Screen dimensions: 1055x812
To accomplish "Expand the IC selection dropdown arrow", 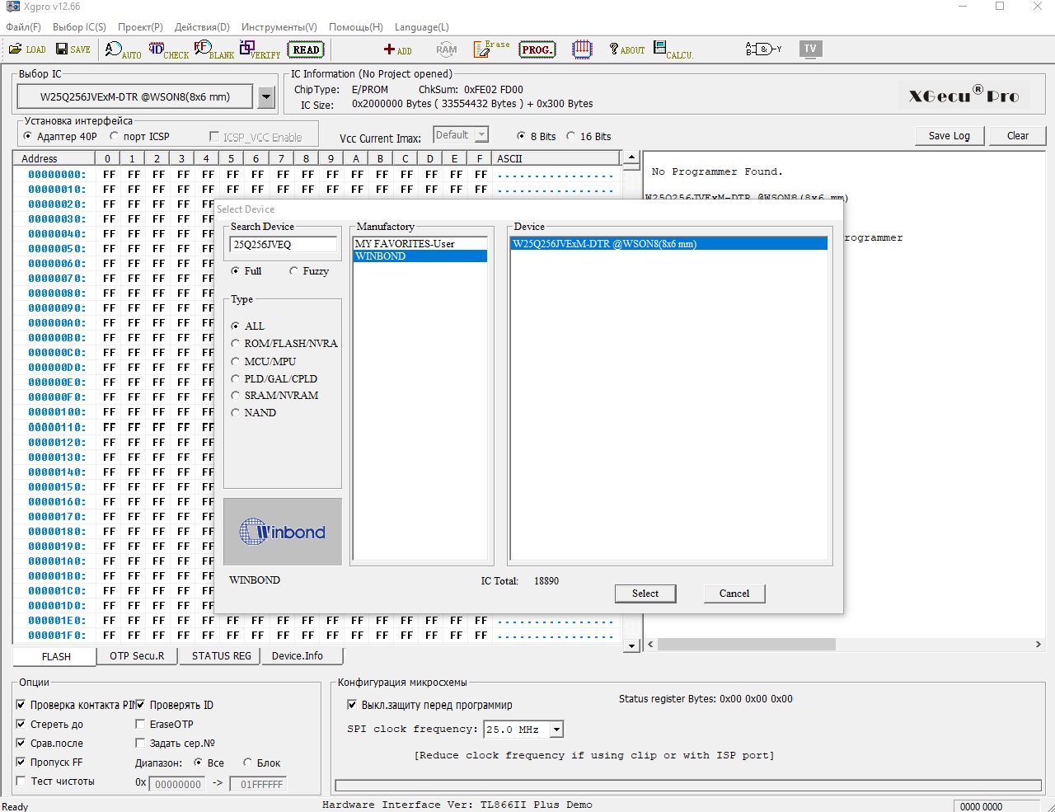I will (x=265, y=97).
